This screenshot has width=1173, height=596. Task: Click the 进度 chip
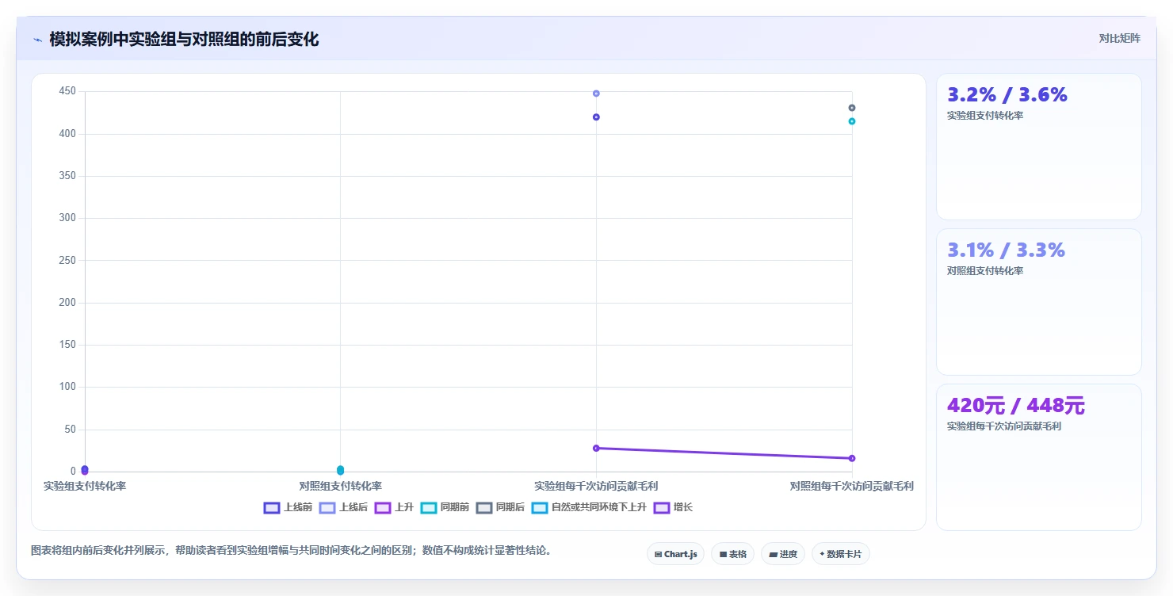(782, 554)
